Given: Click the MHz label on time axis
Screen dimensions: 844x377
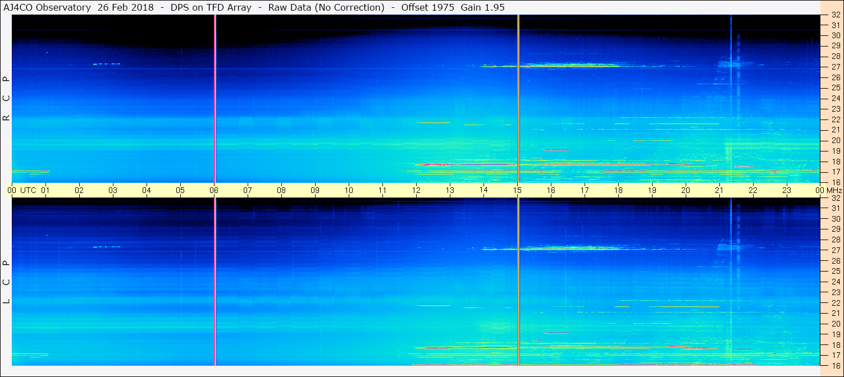Looking at the screenshot, I should click(833, 190).
